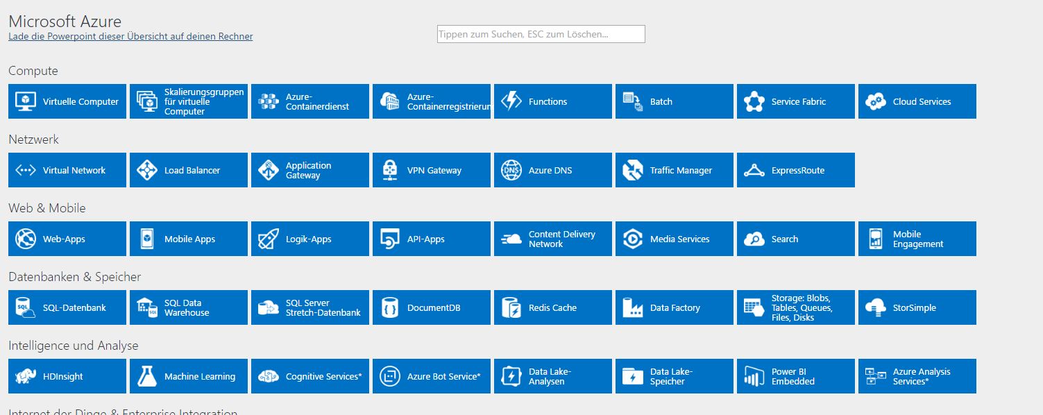The height and width of the screenshot is (415, 1043).
Task: Click the Service Fabric icon
Action: (x=754, y=101)
